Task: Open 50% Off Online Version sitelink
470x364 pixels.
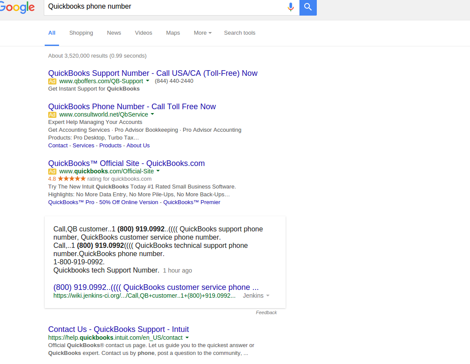Action: (128, 202)
